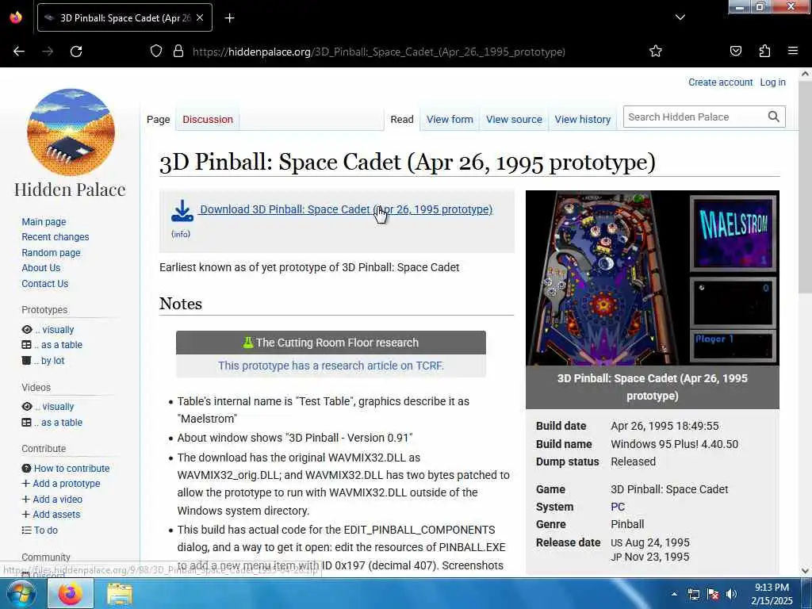Click Add a video link
This screenshot has height=609, width=812.
57,500
